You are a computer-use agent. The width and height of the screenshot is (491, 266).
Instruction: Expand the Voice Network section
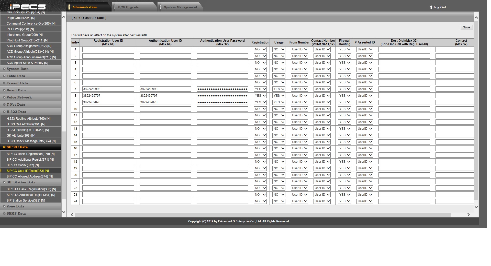[19, 97]
